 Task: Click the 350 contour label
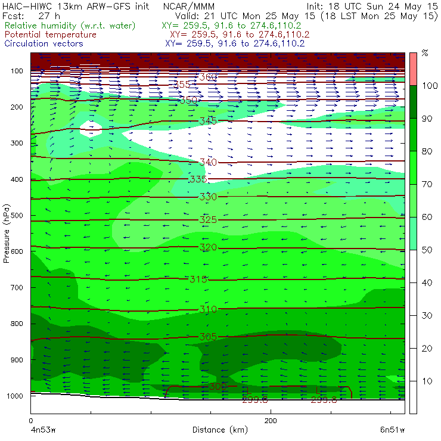point(188,100)
